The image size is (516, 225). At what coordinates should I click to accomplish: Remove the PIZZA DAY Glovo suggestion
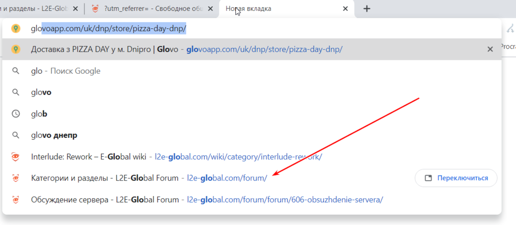[x=490, y=49]
